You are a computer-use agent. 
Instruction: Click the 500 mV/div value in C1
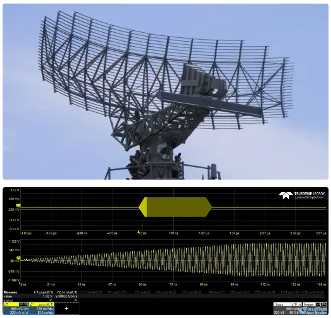point(19,309)
